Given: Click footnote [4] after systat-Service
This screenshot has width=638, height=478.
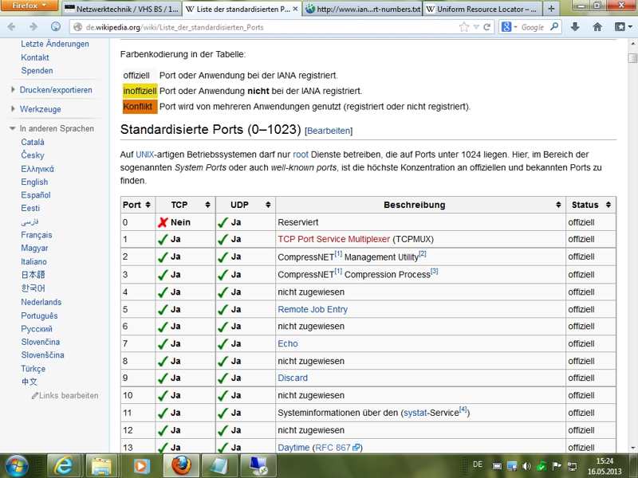Looking at the screenshot, I should 463,409.
